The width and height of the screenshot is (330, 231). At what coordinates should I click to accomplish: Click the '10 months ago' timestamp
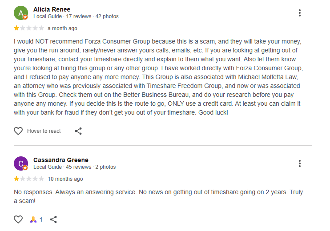click(x=65, y=179)
